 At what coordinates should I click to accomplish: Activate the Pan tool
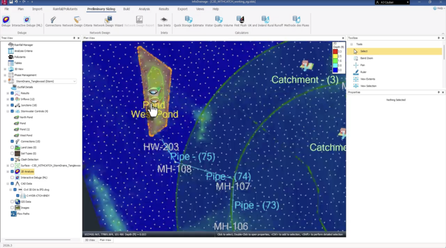click(x=362, y=65)
